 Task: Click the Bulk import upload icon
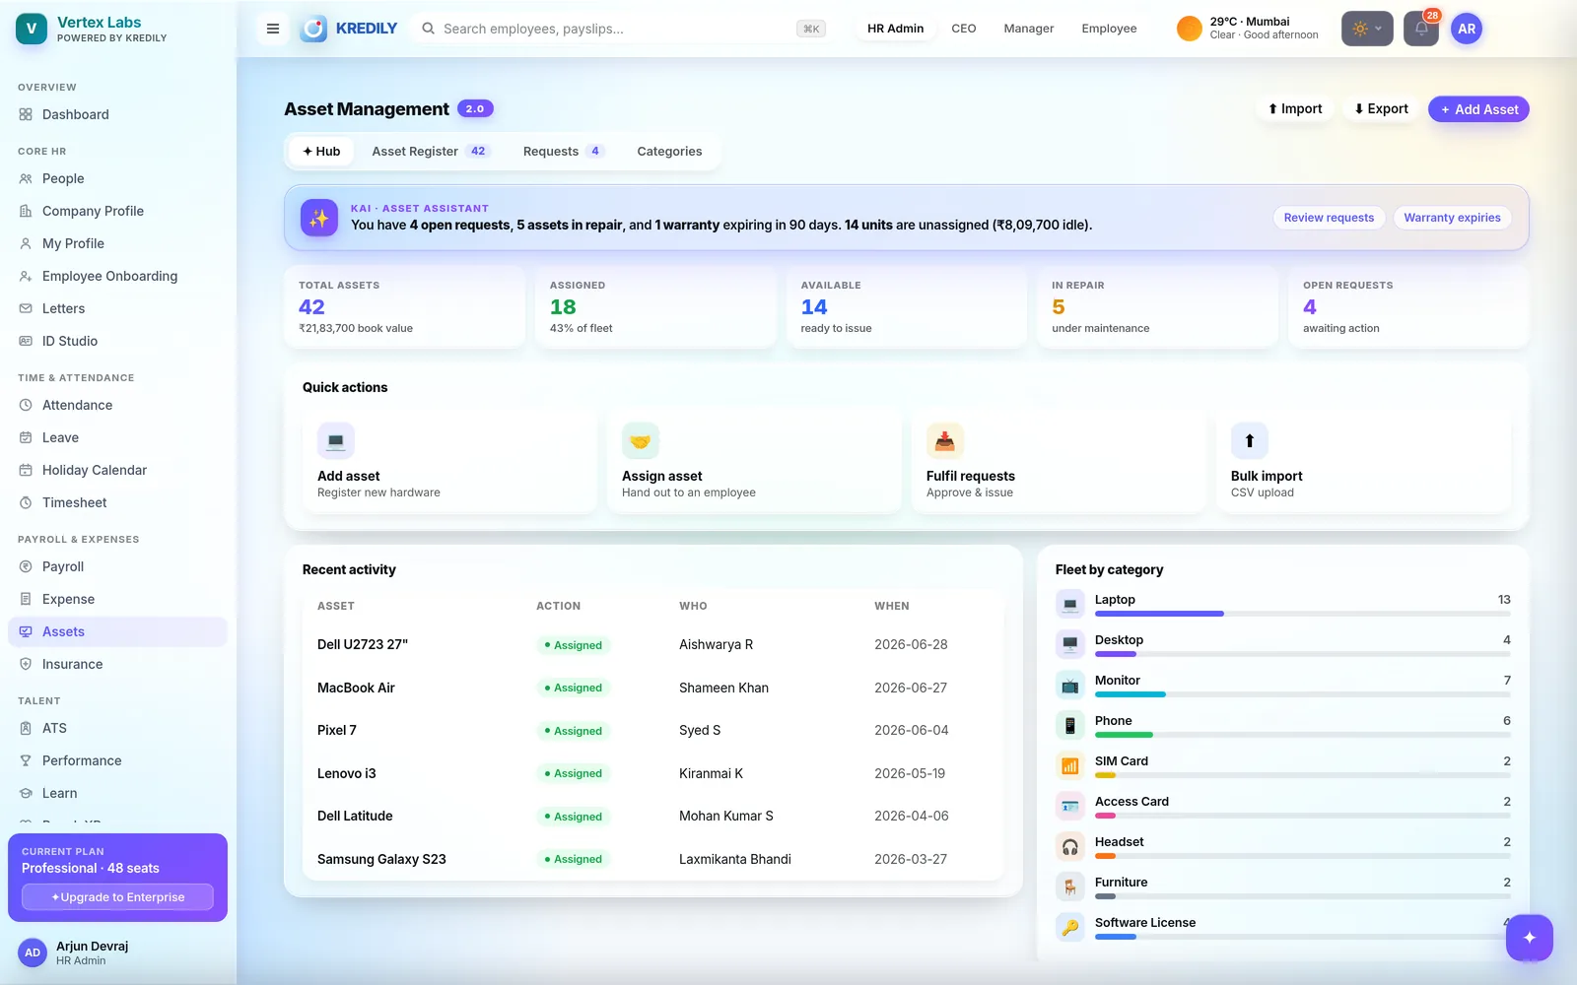[1249, 440]
